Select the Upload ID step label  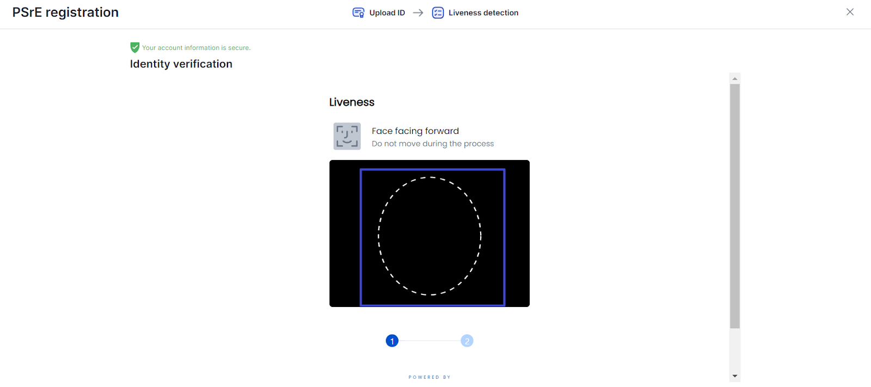point(387,13)
